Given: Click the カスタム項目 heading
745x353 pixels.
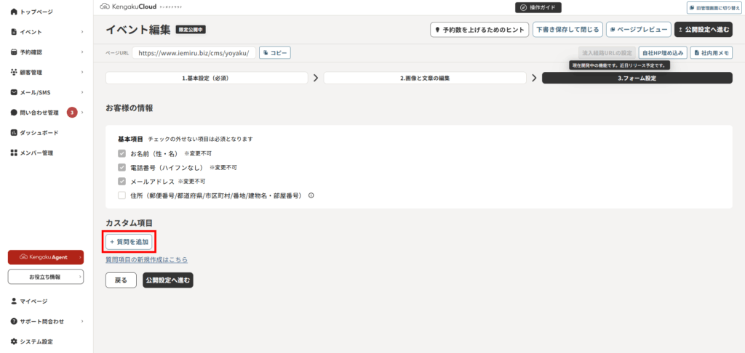Looking at the screenshot, I should [x=128, y=222].
